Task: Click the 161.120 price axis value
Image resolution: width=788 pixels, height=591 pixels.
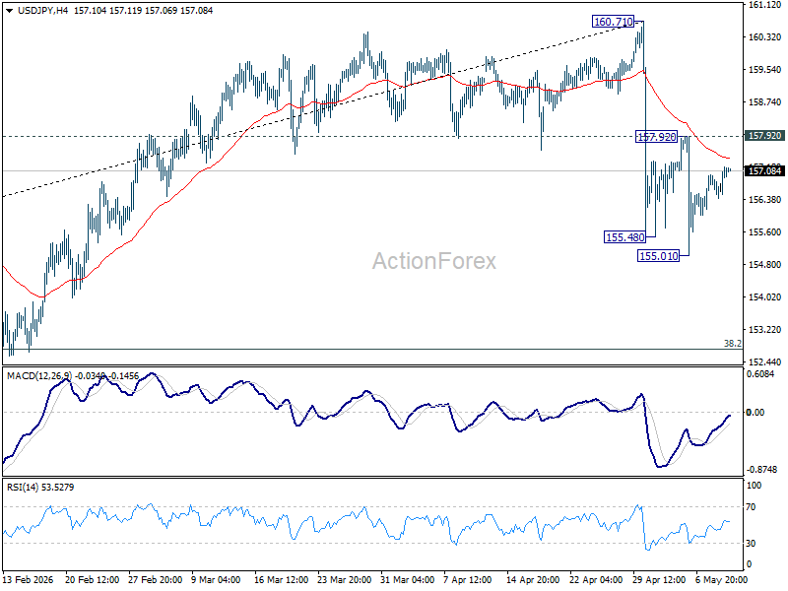Action: coord(765,5)
